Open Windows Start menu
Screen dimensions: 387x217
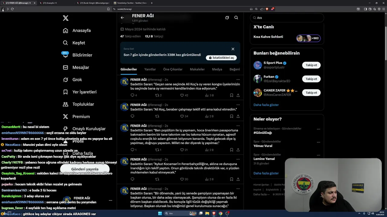[x=160, y=213]
